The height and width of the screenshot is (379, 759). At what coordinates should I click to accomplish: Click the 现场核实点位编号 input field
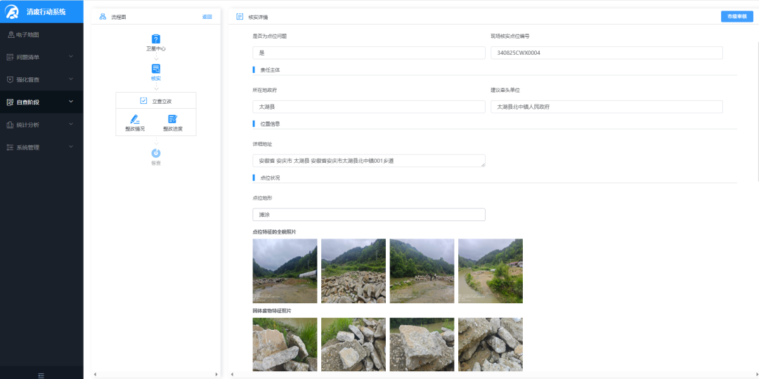606,53
